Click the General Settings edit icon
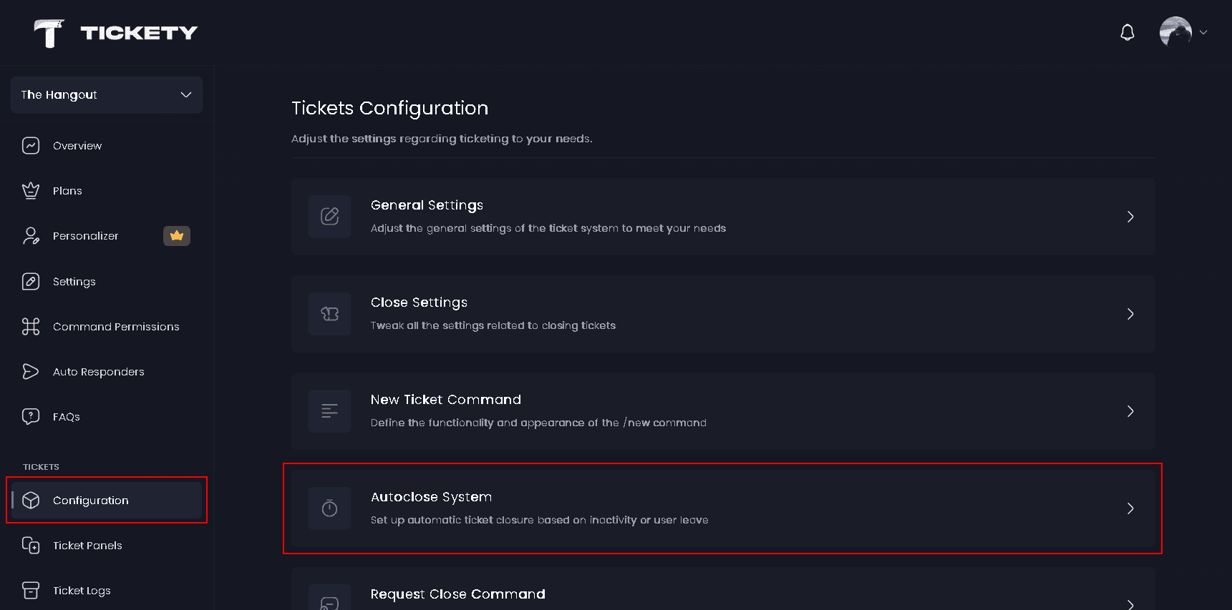1232x610 pixels. [329, 217]
